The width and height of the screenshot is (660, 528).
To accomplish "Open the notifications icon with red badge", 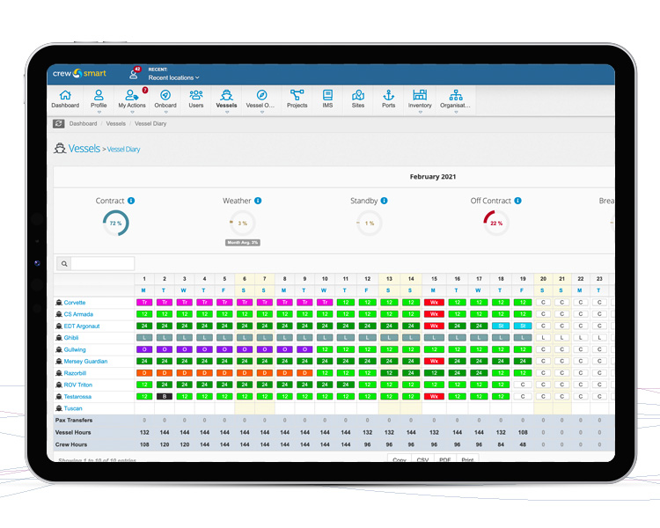I will (134, 74).
